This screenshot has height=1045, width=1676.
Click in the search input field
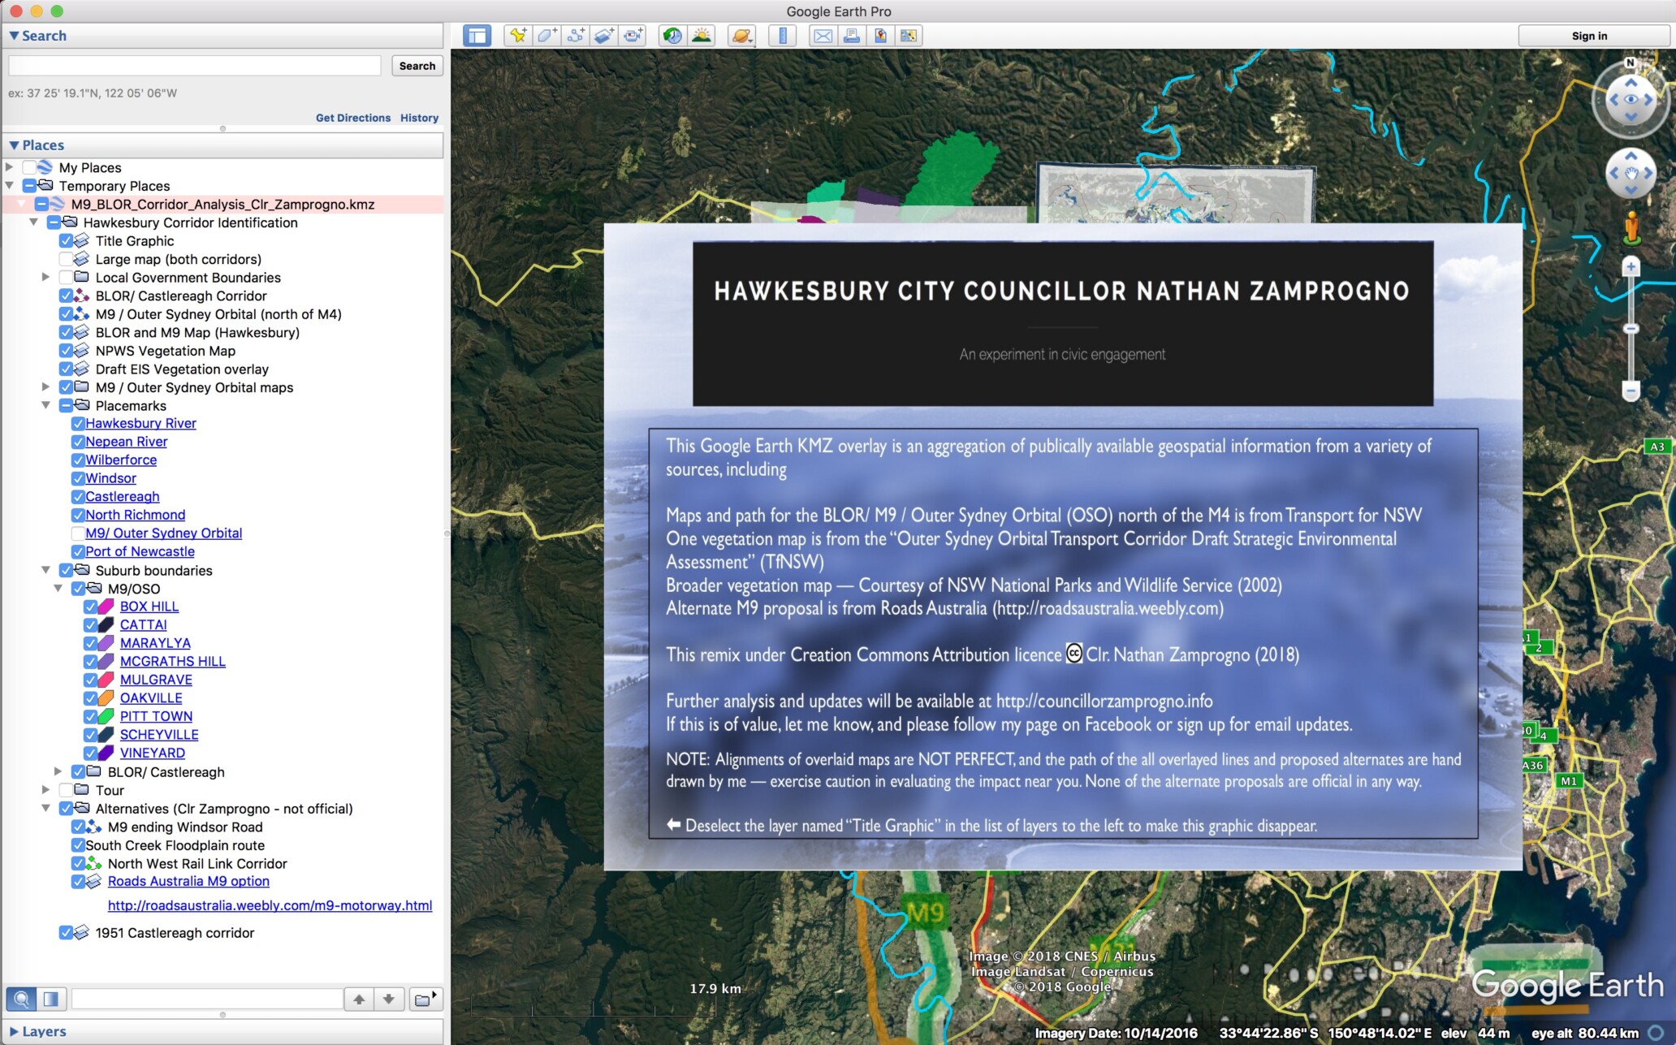coord(195,66)
